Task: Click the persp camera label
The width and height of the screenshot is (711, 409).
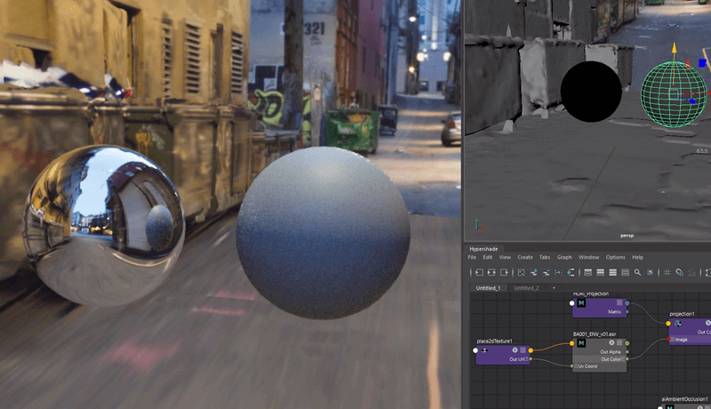Action: coord(627,236)
